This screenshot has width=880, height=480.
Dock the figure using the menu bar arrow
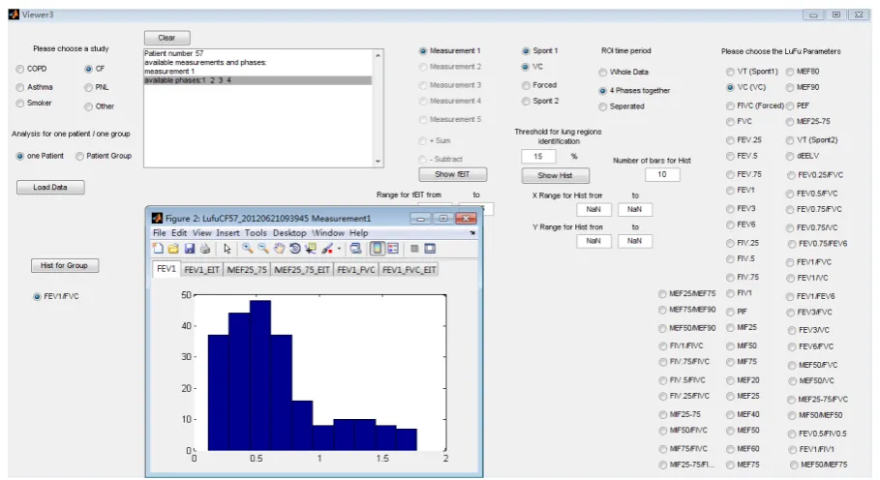(472, 232)
